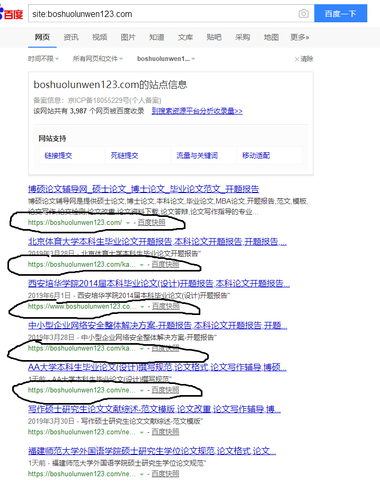
Task: Go to the 知道 tab
Action: 156,38
